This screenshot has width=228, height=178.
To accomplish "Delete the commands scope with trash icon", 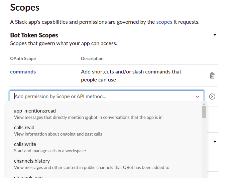I will coord(212,75).
